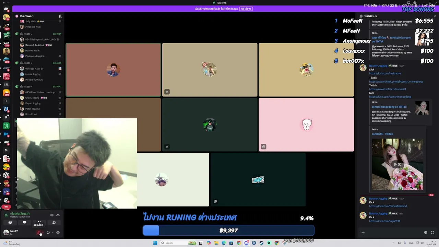This screenshot has height=247, width=439.
Task: Select the pink video tile with bear avatar
Action: [x=306, y=125]
